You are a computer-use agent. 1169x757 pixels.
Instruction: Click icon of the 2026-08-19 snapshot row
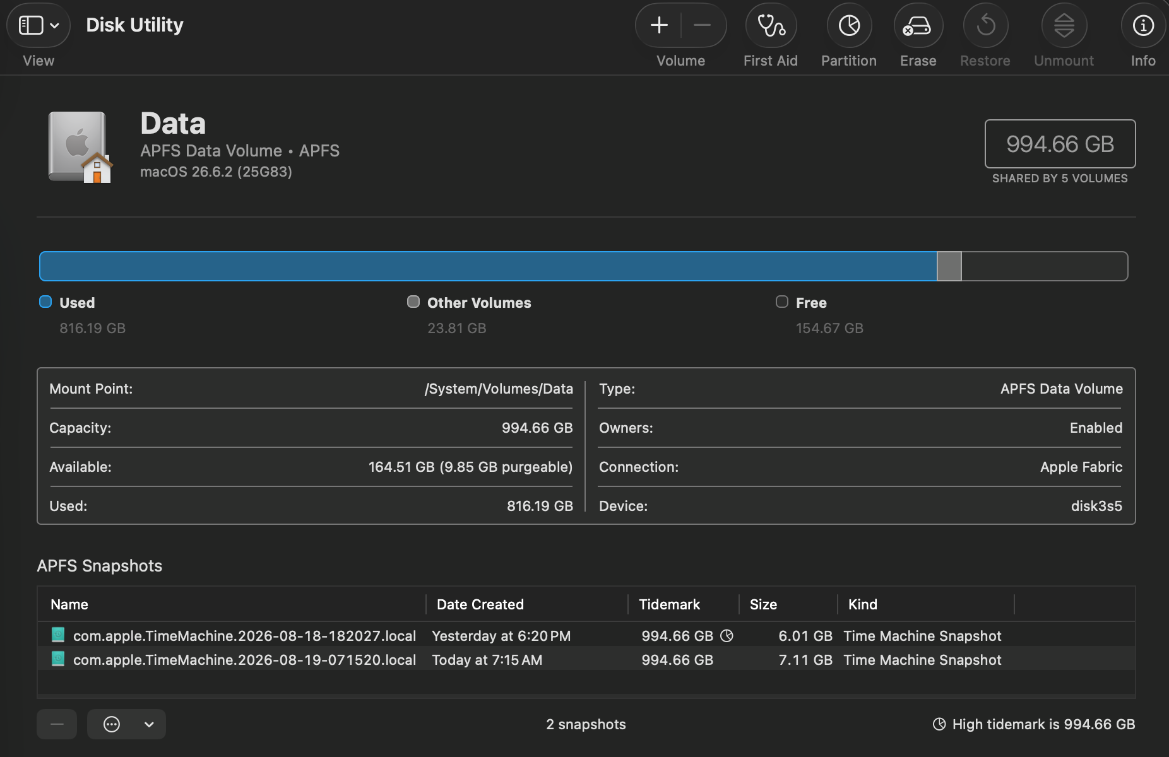(58, 659)
